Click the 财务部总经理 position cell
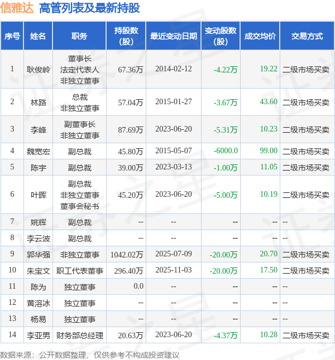 point(80,335)
